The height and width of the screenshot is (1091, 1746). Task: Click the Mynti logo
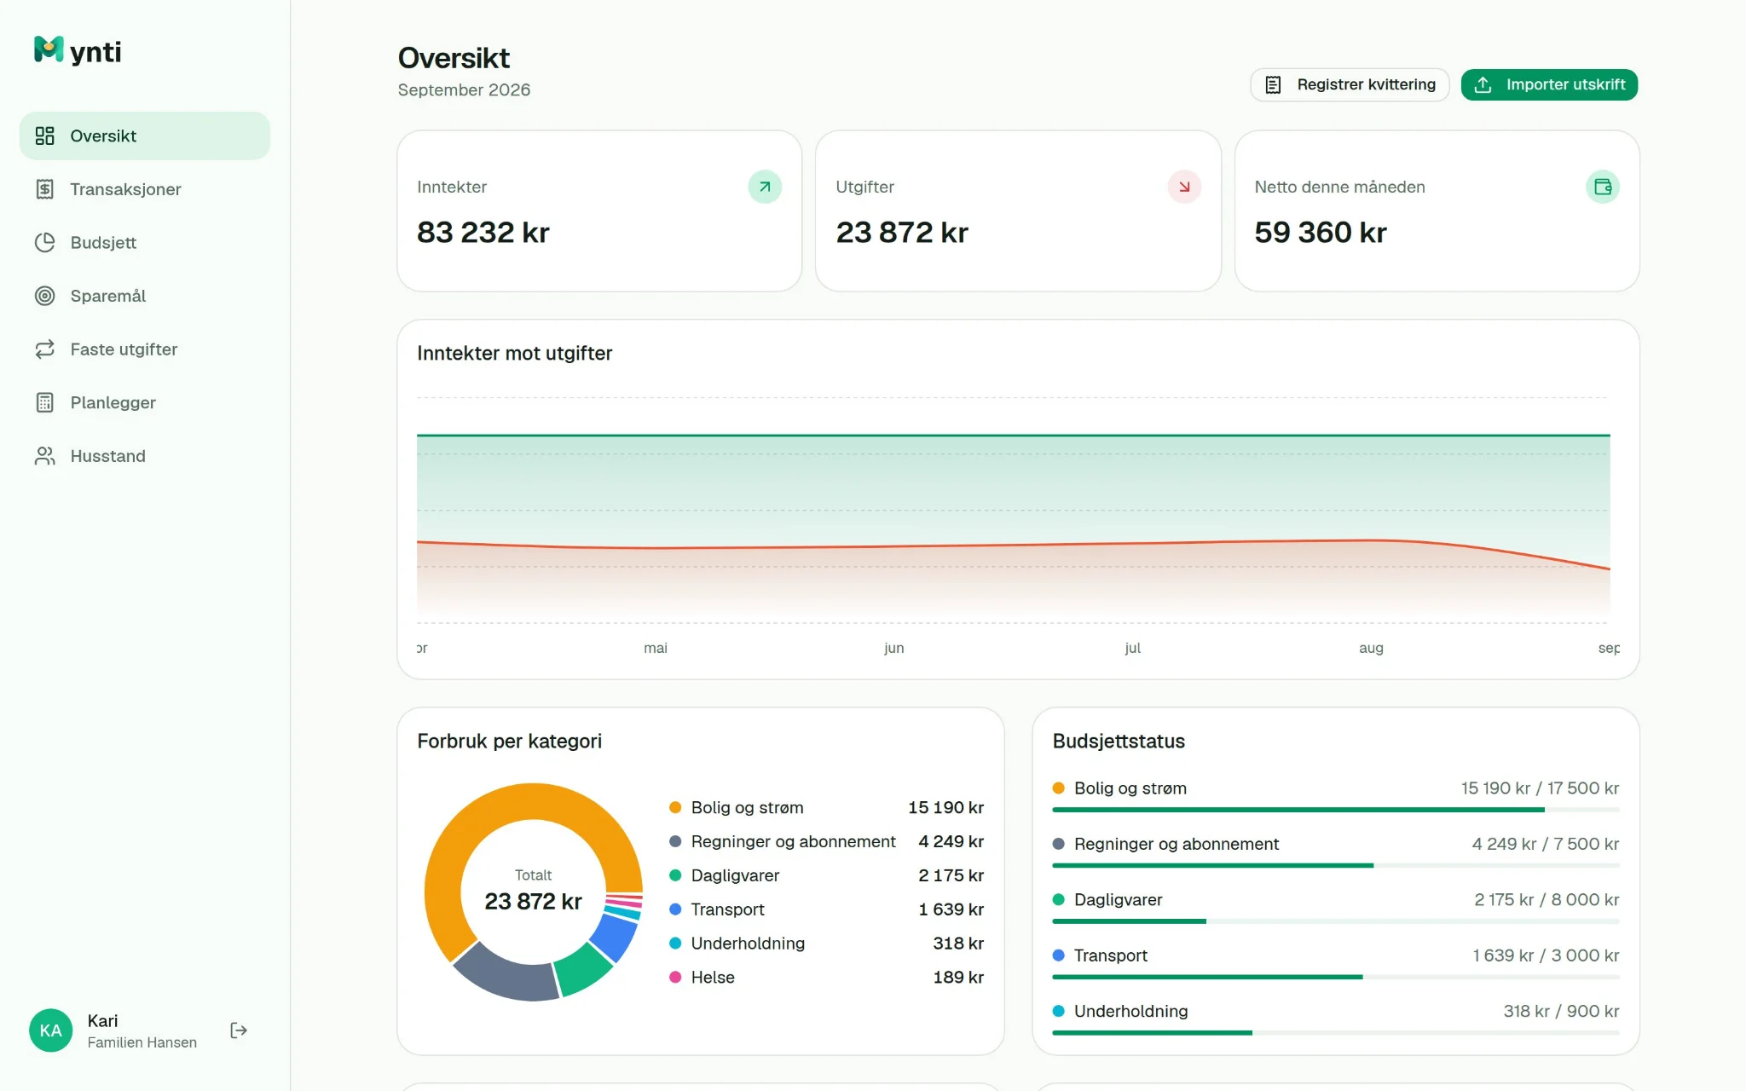[x=78, y=51]
